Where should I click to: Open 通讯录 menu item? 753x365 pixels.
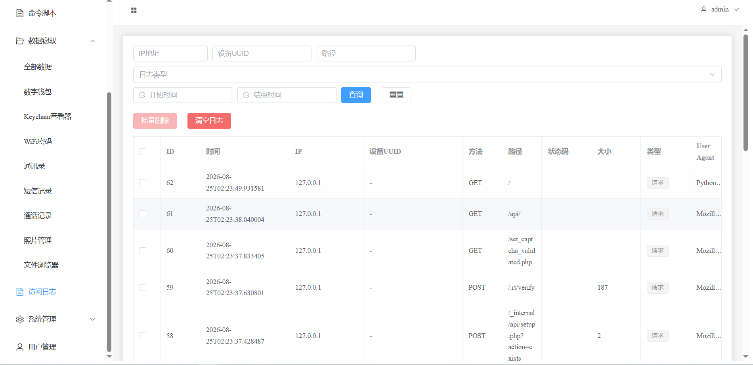[x=34, y=166]
